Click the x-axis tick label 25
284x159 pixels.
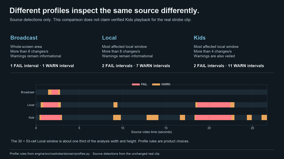click(253, 128)
